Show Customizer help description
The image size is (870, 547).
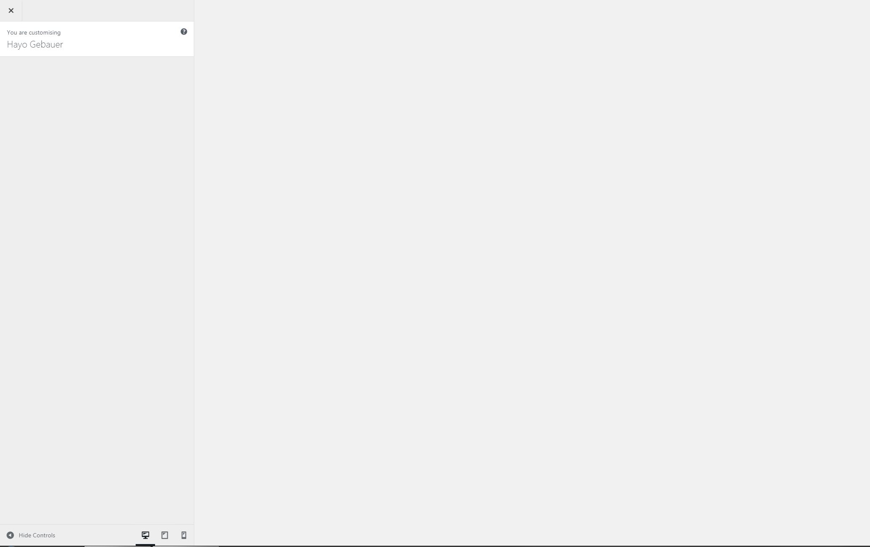(184, 32)
